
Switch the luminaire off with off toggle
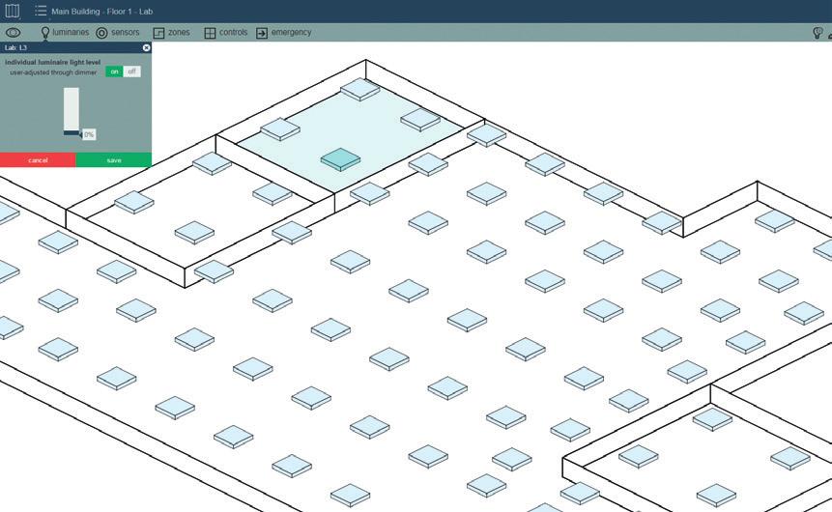click(131, 71)
